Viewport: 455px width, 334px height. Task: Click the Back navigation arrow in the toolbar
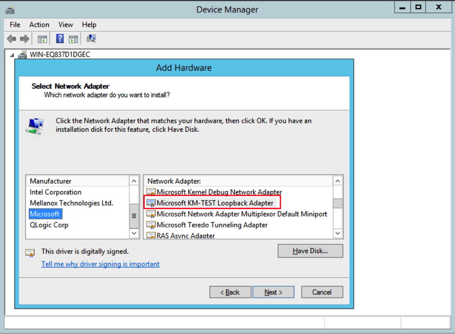point(11,38)
